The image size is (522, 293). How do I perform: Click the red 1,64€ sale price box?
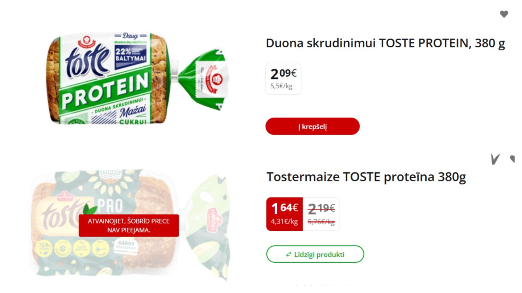click(x=285, y=214)
